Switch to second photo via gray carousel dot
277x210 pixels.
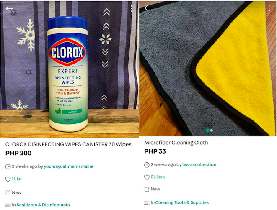[212, 131]
